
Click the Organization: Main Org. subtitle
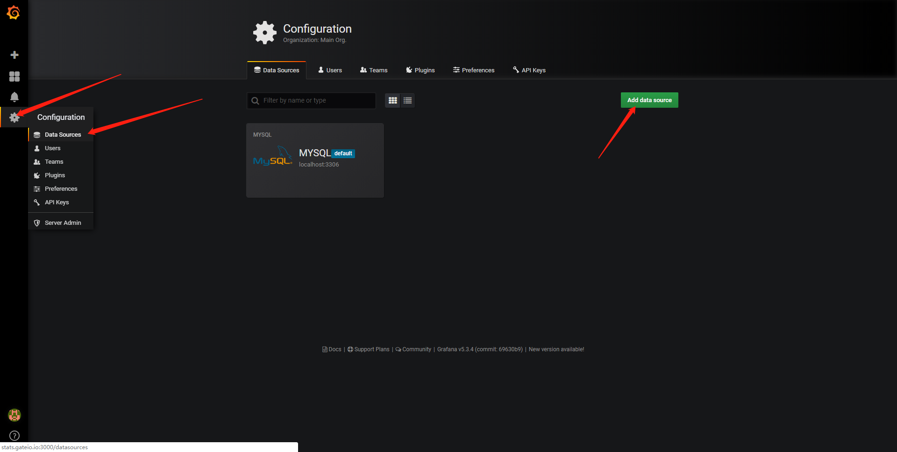click(314, 40)
